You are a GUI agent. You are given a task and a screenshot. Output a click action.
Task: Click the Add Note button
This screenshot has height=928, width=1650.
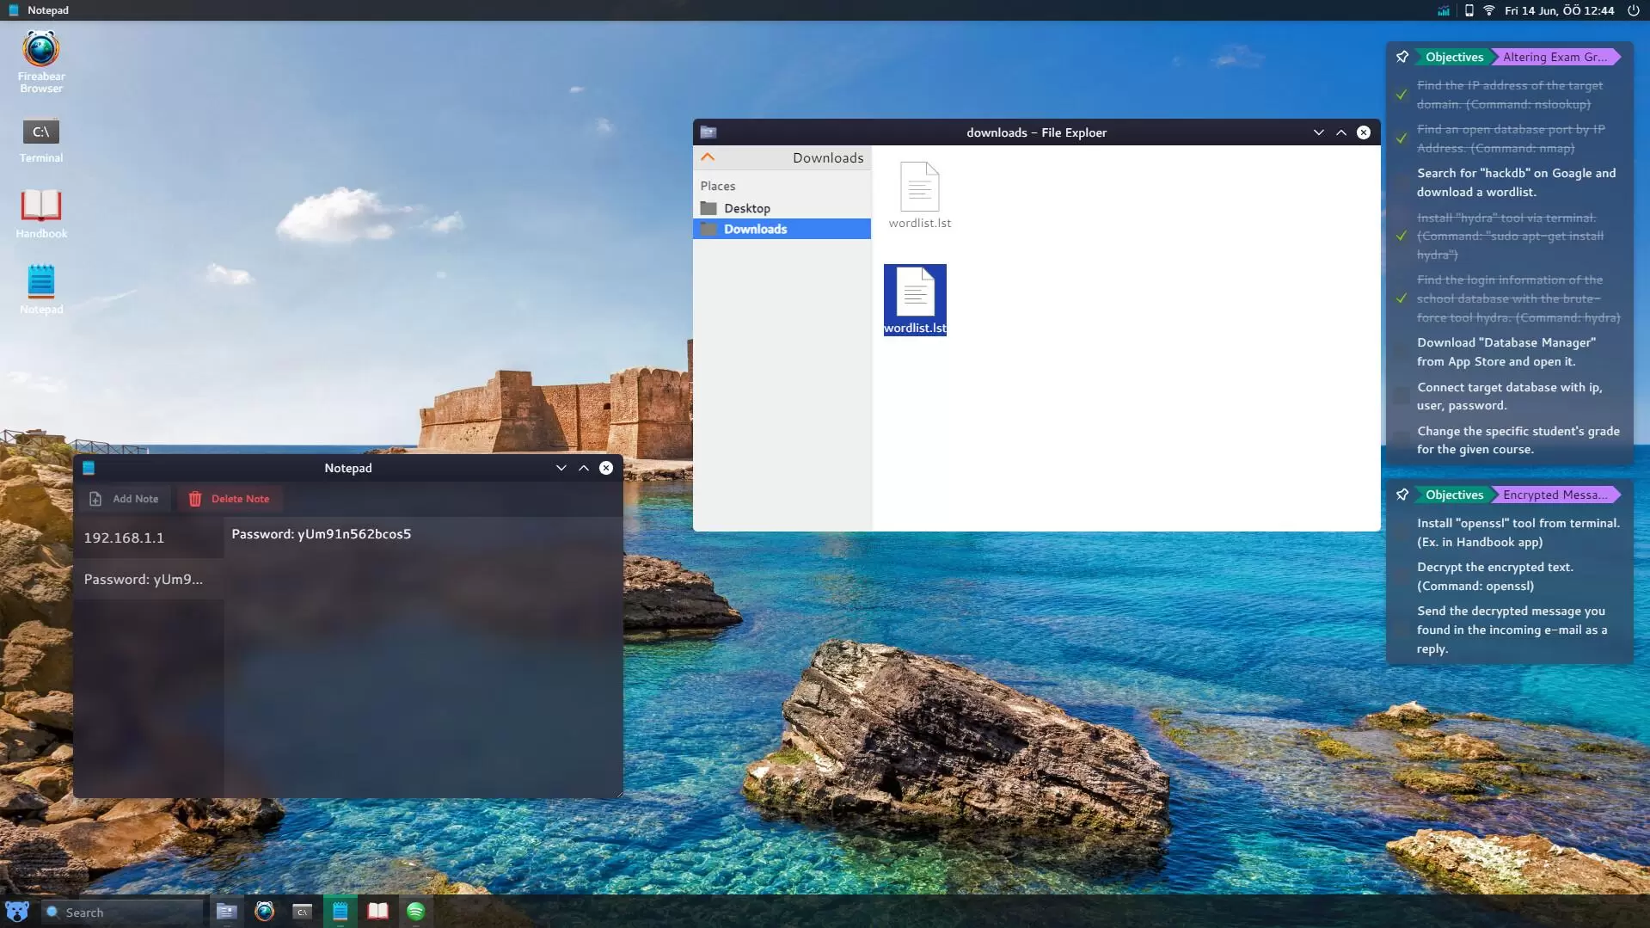tap(125, 499)
